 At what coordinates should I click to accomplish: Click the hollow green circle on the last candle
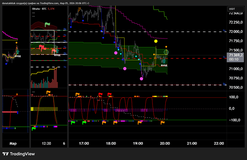pyautogui.click(x=166, y=52)
